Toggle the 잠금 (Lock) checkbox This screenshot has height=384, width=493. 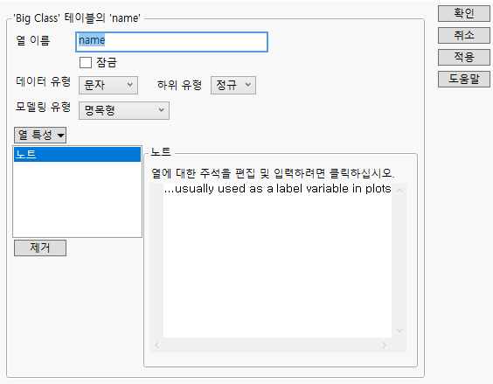click(86, 62)
